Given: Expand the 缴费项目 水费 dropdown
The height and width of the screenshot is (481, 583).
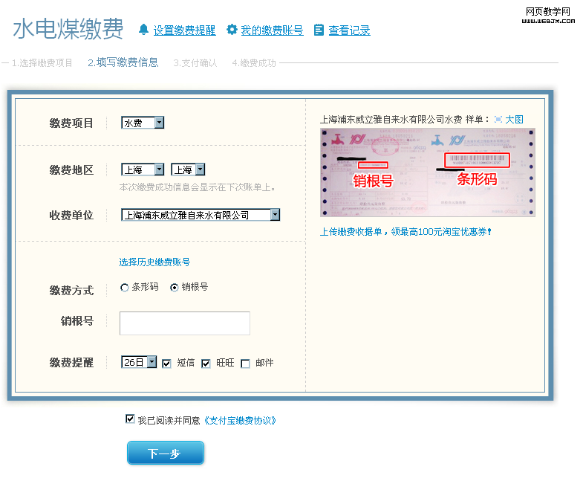Looking at the screenshot, I should pyautogui.click(x=143, y=123).
